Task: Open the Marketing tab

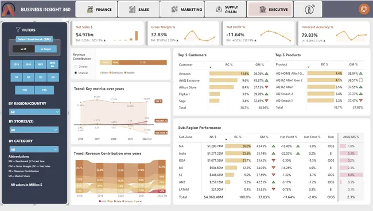Action: coord(182,9)
